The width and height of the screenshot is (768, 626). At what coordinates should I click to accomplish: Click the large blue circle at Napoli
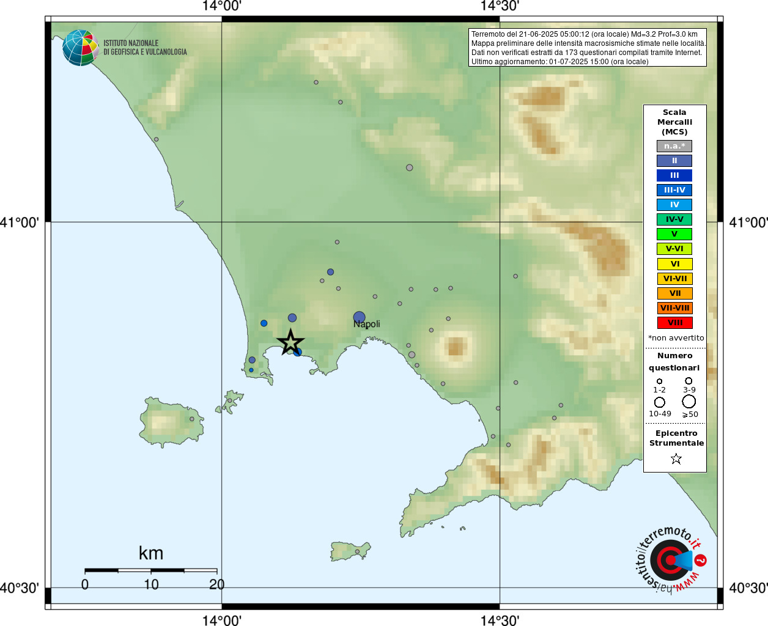pyautogui.click(x=359, y=317)
